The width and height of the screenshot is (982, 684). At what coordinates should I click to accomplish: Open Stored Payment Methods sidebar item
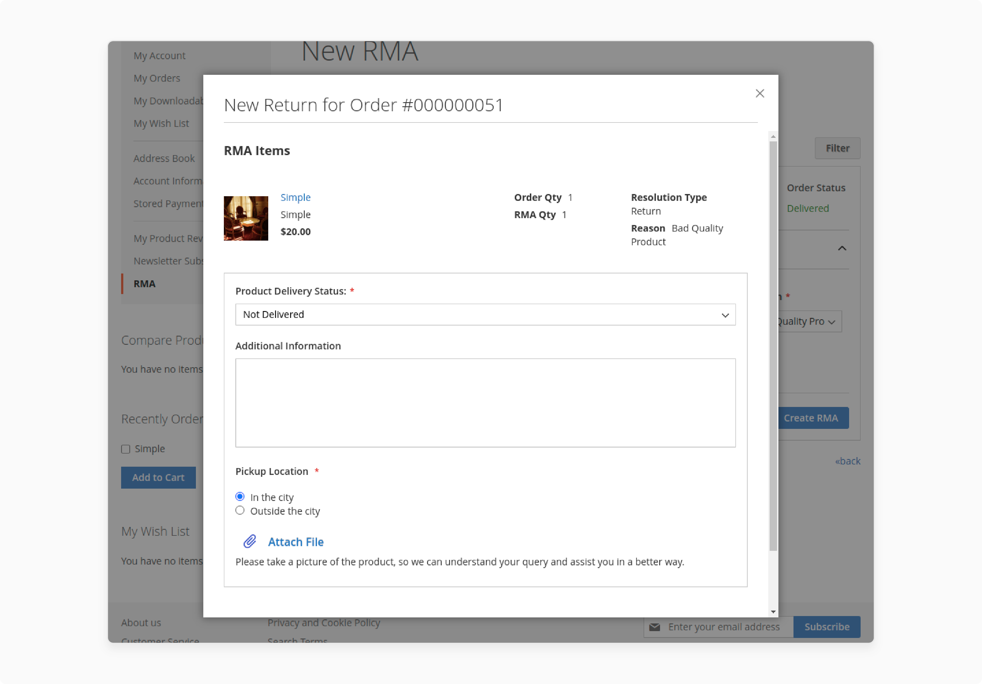[x=168, y=204]
